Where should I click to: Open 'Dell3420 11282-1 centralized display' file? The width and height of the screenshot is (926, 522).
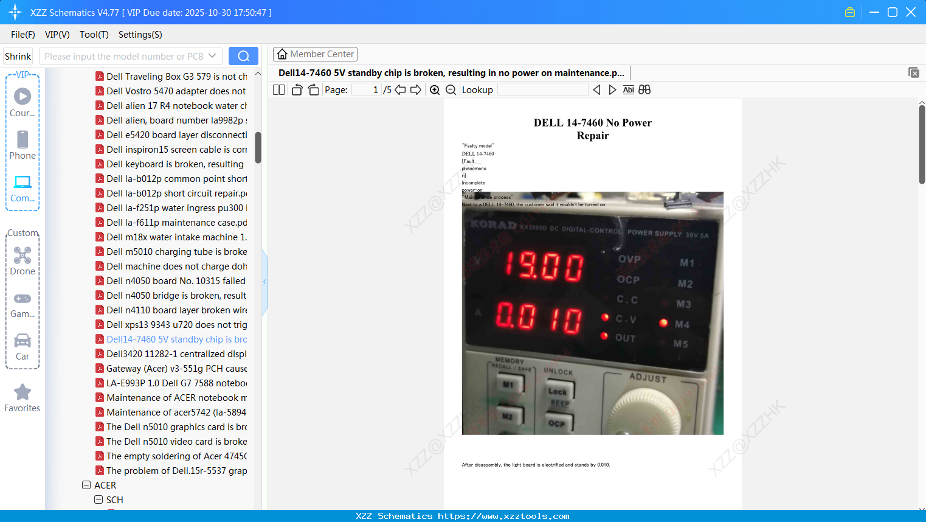tap(171, 353)
